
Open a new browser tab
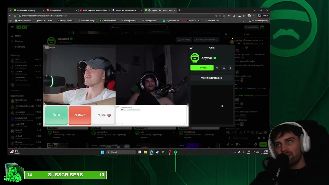[x=179, y=10]
